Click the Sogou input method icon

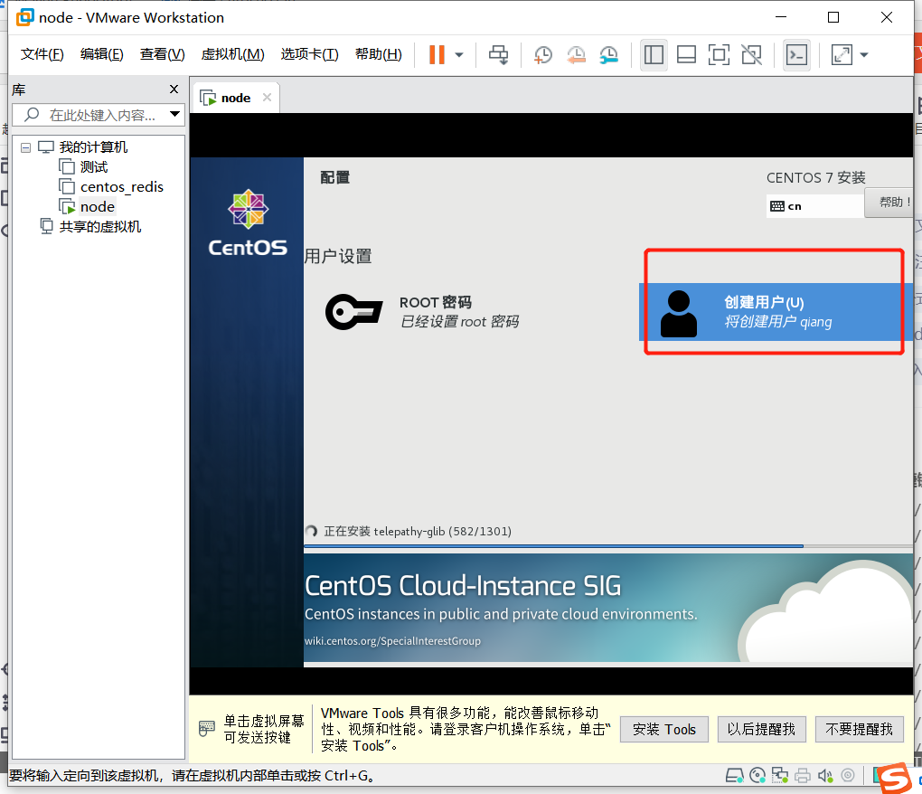click(894, 778)
